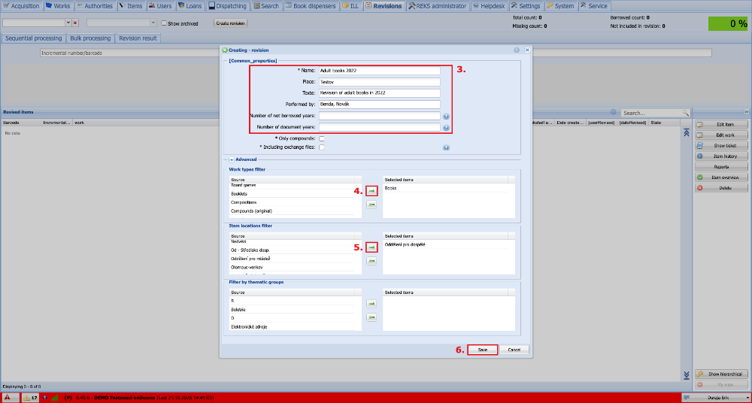Clear selection with red X icon
The width and height of the screenshot is (752, 403).
(x=74, y=23)
